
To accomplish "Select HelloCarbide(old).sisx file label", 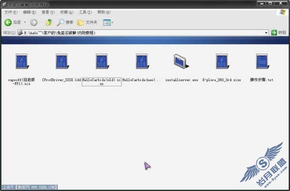I will point(101,82).
